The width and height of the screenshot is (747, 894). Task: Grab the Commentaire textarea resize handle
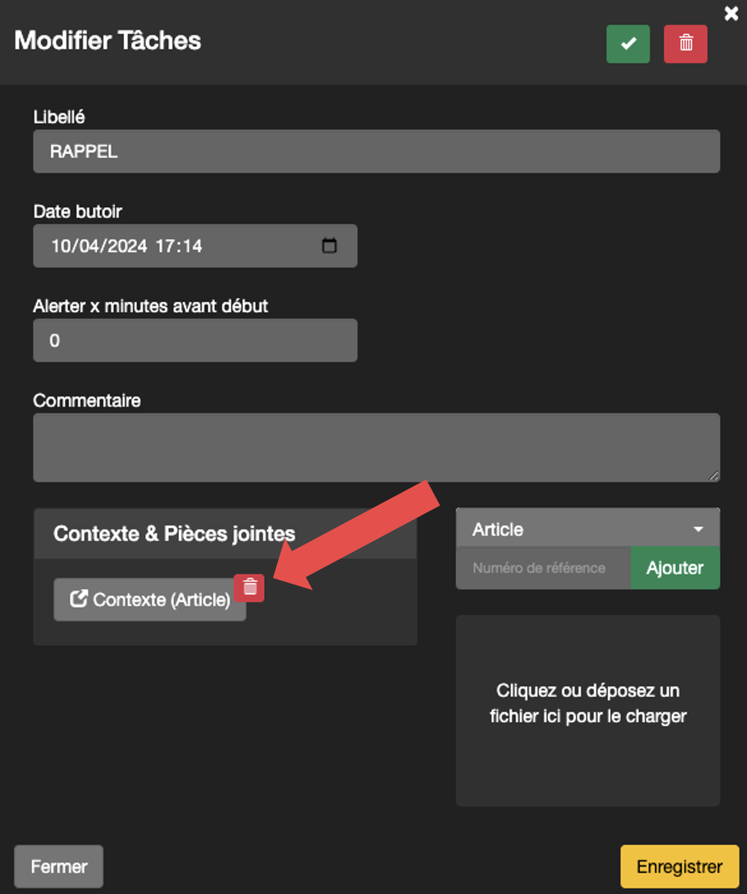pos(714,476)
